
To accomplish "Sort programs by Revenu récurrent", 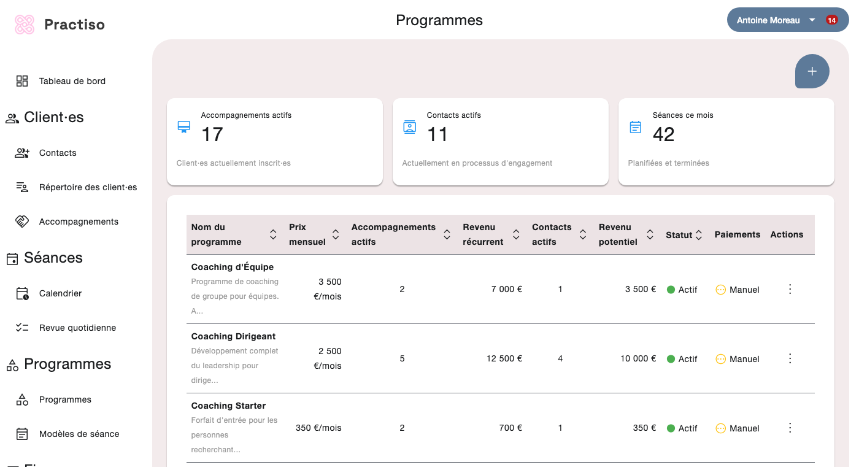I will [516, 234].
